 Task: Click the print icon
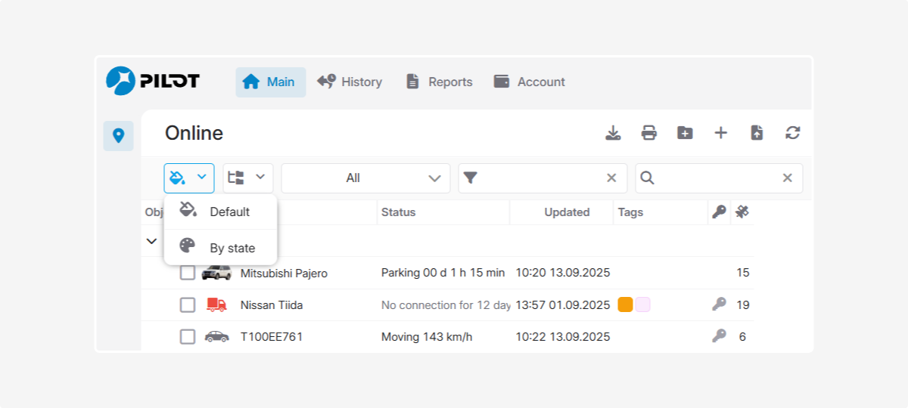(648, 133)
